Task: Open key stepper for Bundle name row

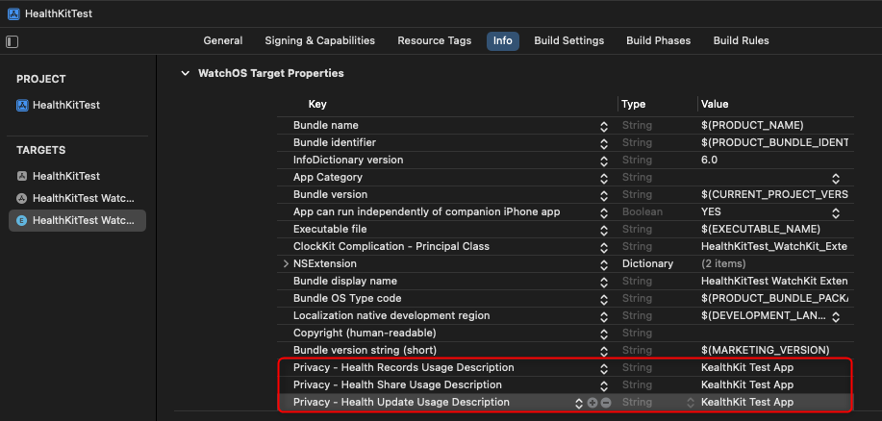Action: pos(604,126)
